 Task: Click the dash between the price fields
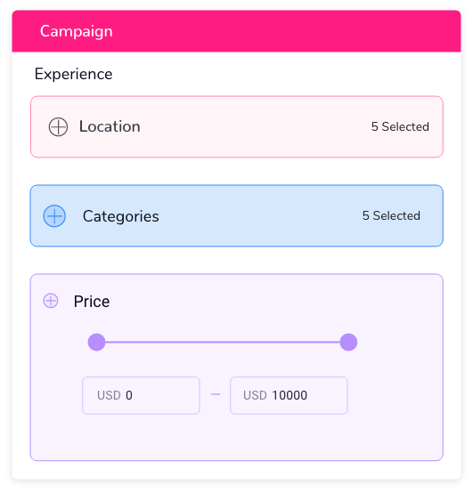(x=216, y=394)
